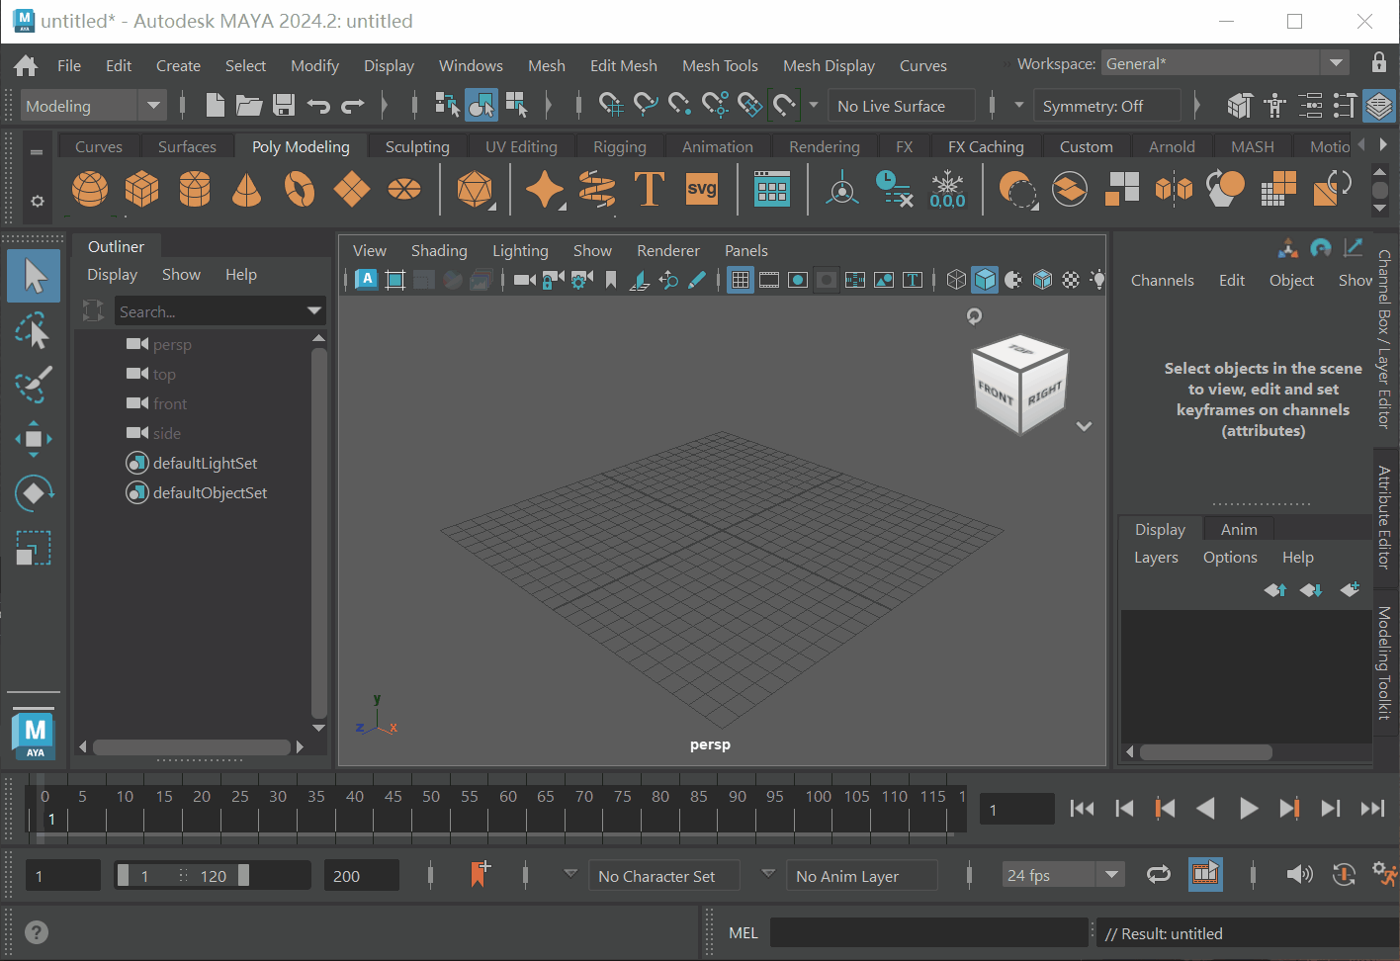Click the Outliner search field
The width and height of the screenshot is (1400, 961).
click(210, 311)
